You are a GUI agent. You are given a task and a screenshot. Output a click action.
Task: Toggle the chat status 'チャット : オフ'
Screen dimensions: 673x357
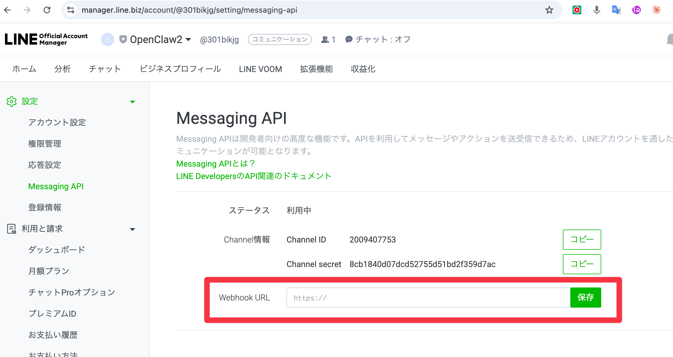click(x=378, y=39)
